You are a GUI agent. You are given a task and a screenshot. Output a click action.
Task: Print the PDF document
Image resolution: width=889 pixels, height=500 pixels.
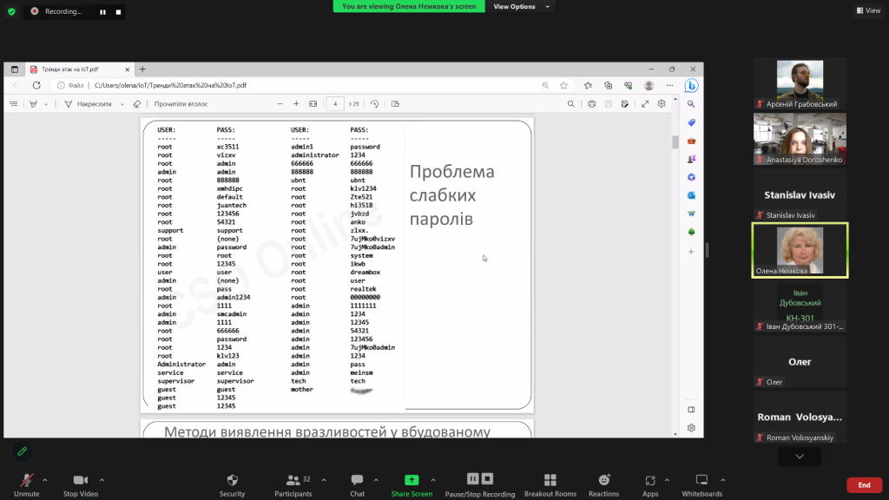pos(591,104)
